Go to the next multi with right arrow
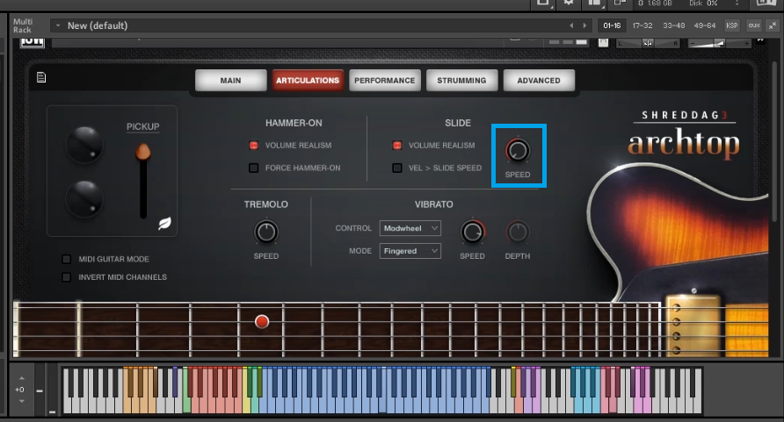This screenshot has height=422, width=784. (584, 25)
